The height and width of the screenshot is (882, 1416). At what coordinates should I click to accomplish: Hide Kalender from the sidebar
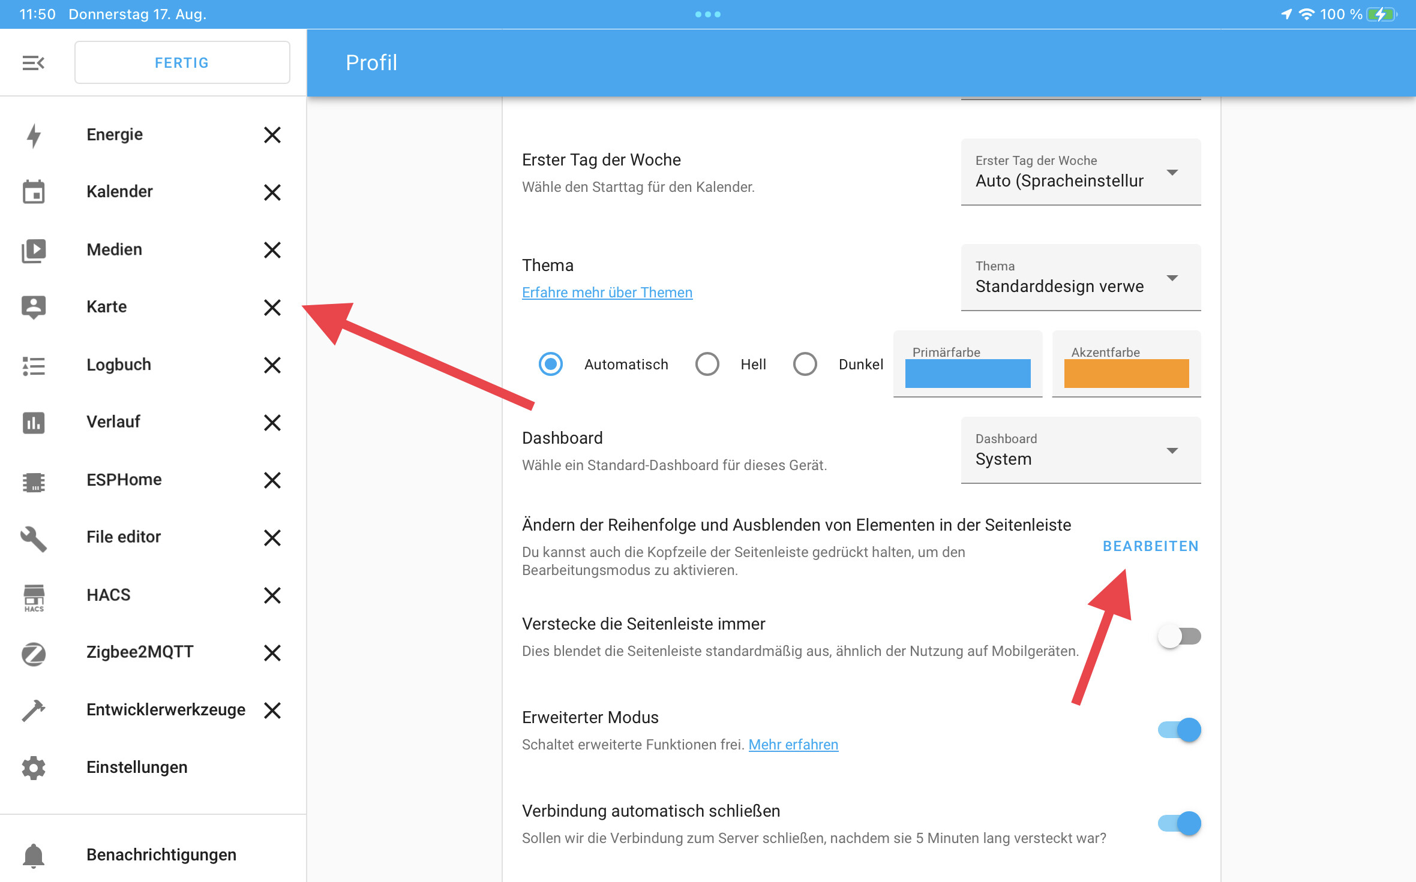click(x=272, y=192)
